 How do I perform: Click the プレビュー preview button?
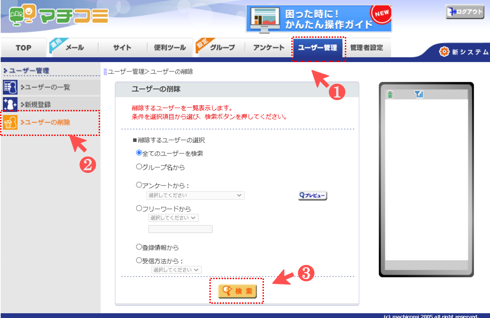[x=313, y=196]
